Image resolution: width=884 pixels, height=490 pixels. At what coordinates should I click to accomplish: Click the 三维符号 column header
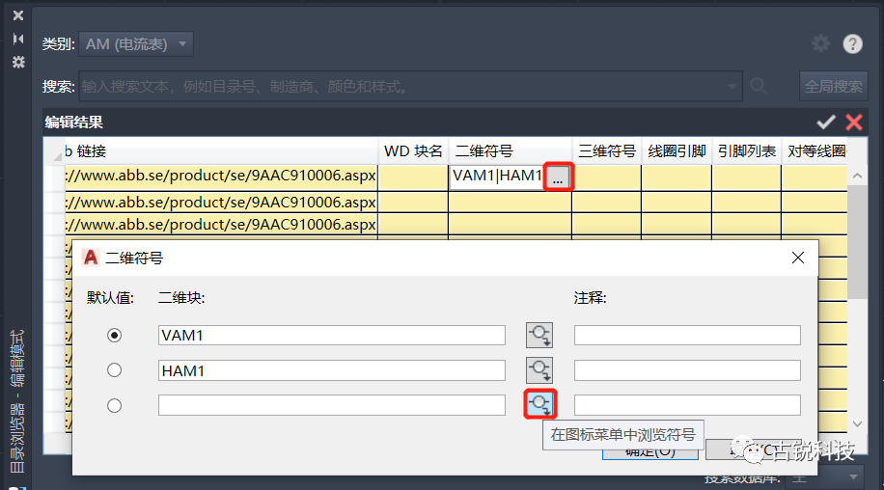pos(607,150)
